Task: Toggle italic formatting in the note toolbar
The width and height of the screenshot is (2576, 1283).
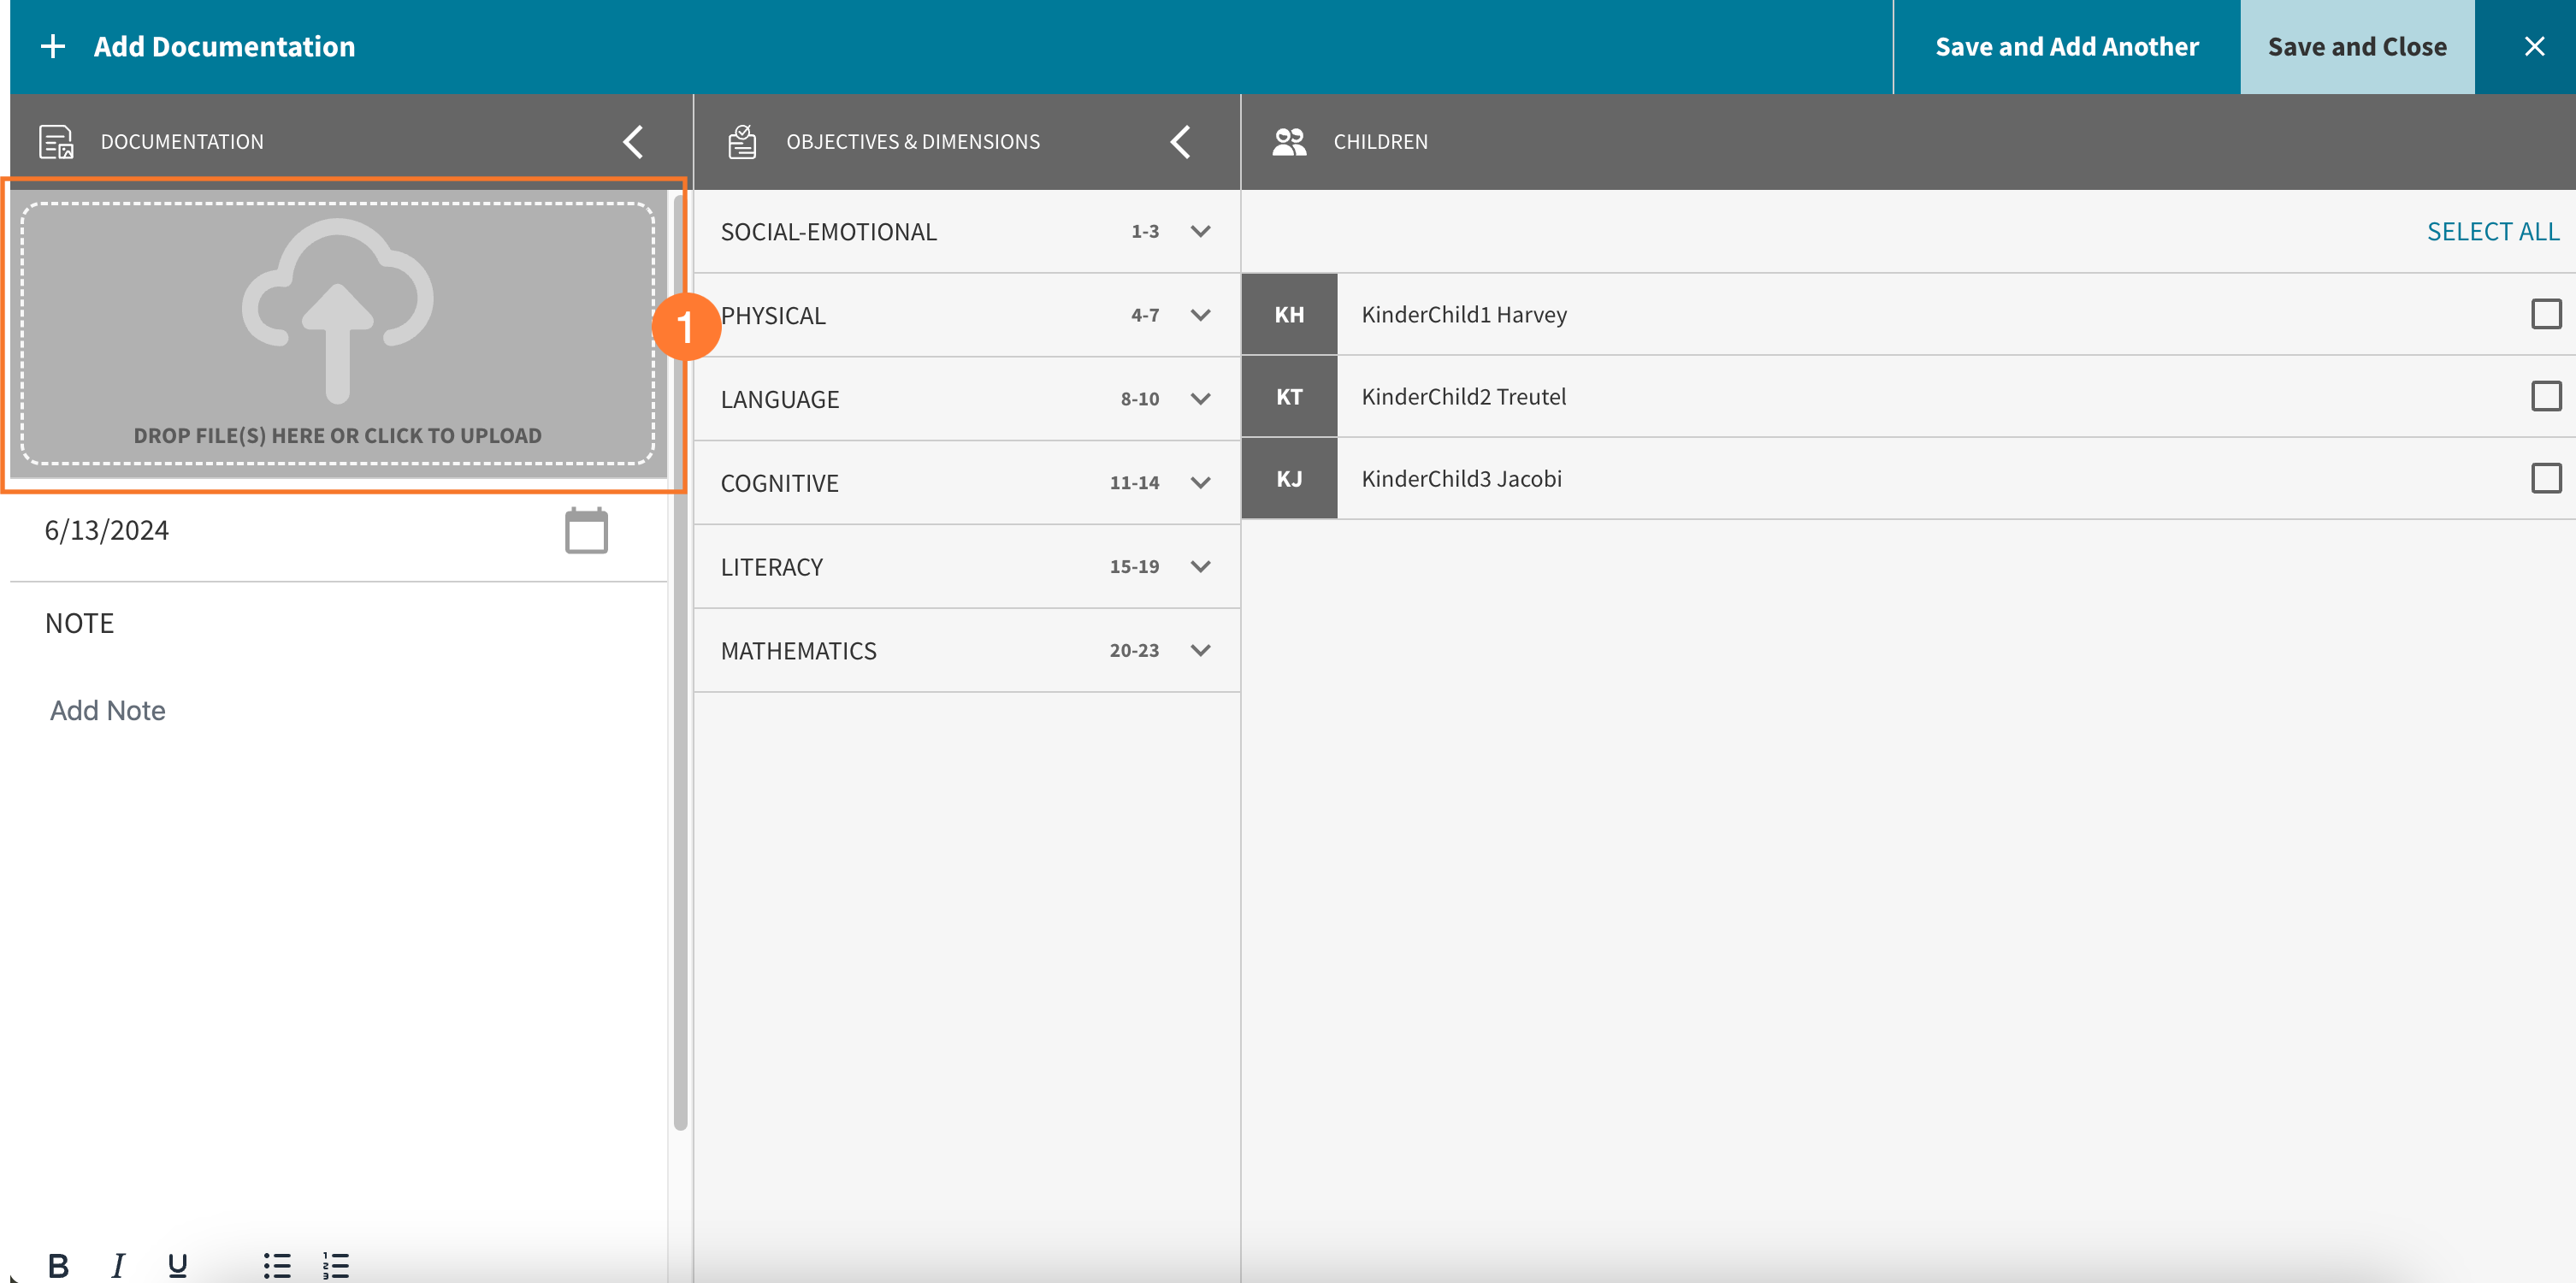Action: coord(117,1264)
